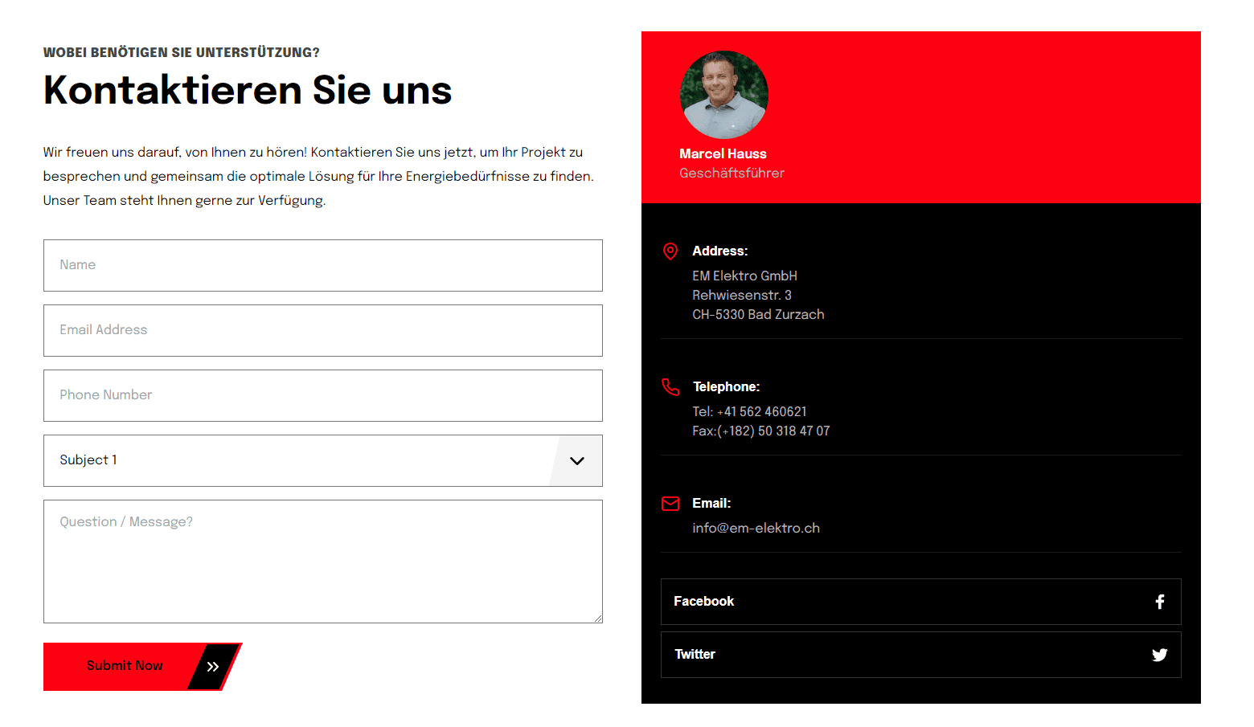Expand the Subject dropdown chevron

(576, 461)
